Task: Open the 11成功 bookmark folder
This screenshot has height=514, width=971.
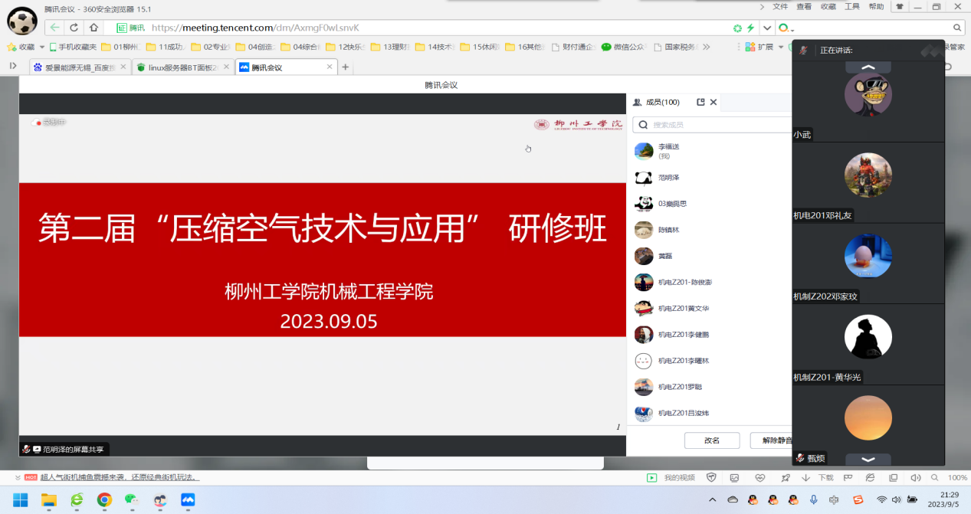Action: pos(168,47)
